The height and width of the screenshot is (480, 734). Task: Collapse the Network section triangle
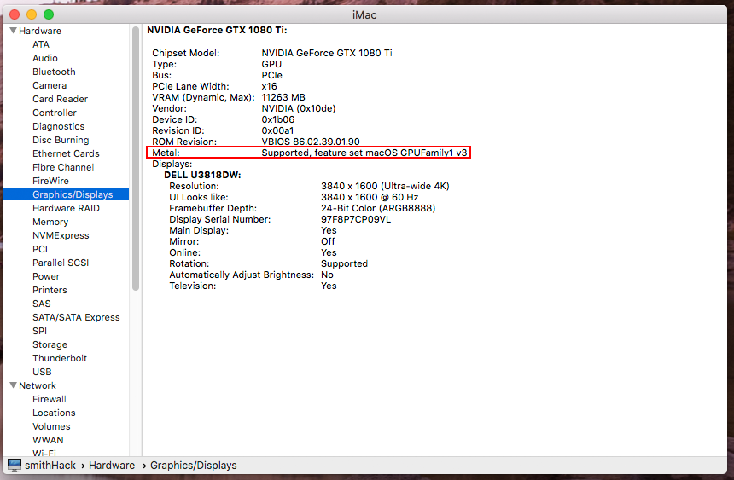click(x=13, y=385)
